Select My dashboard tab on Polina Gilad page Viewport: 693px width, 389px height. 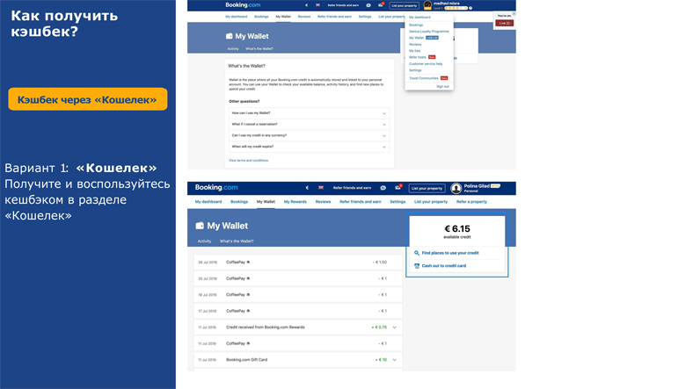tap(208, 202)
